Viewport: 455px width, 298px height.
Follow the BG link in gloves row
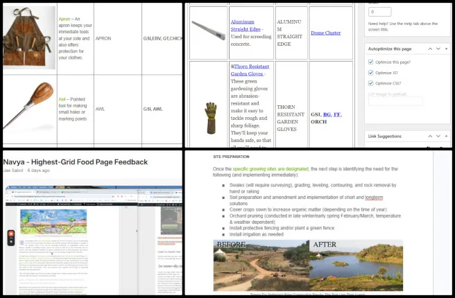tap(327, 114)
